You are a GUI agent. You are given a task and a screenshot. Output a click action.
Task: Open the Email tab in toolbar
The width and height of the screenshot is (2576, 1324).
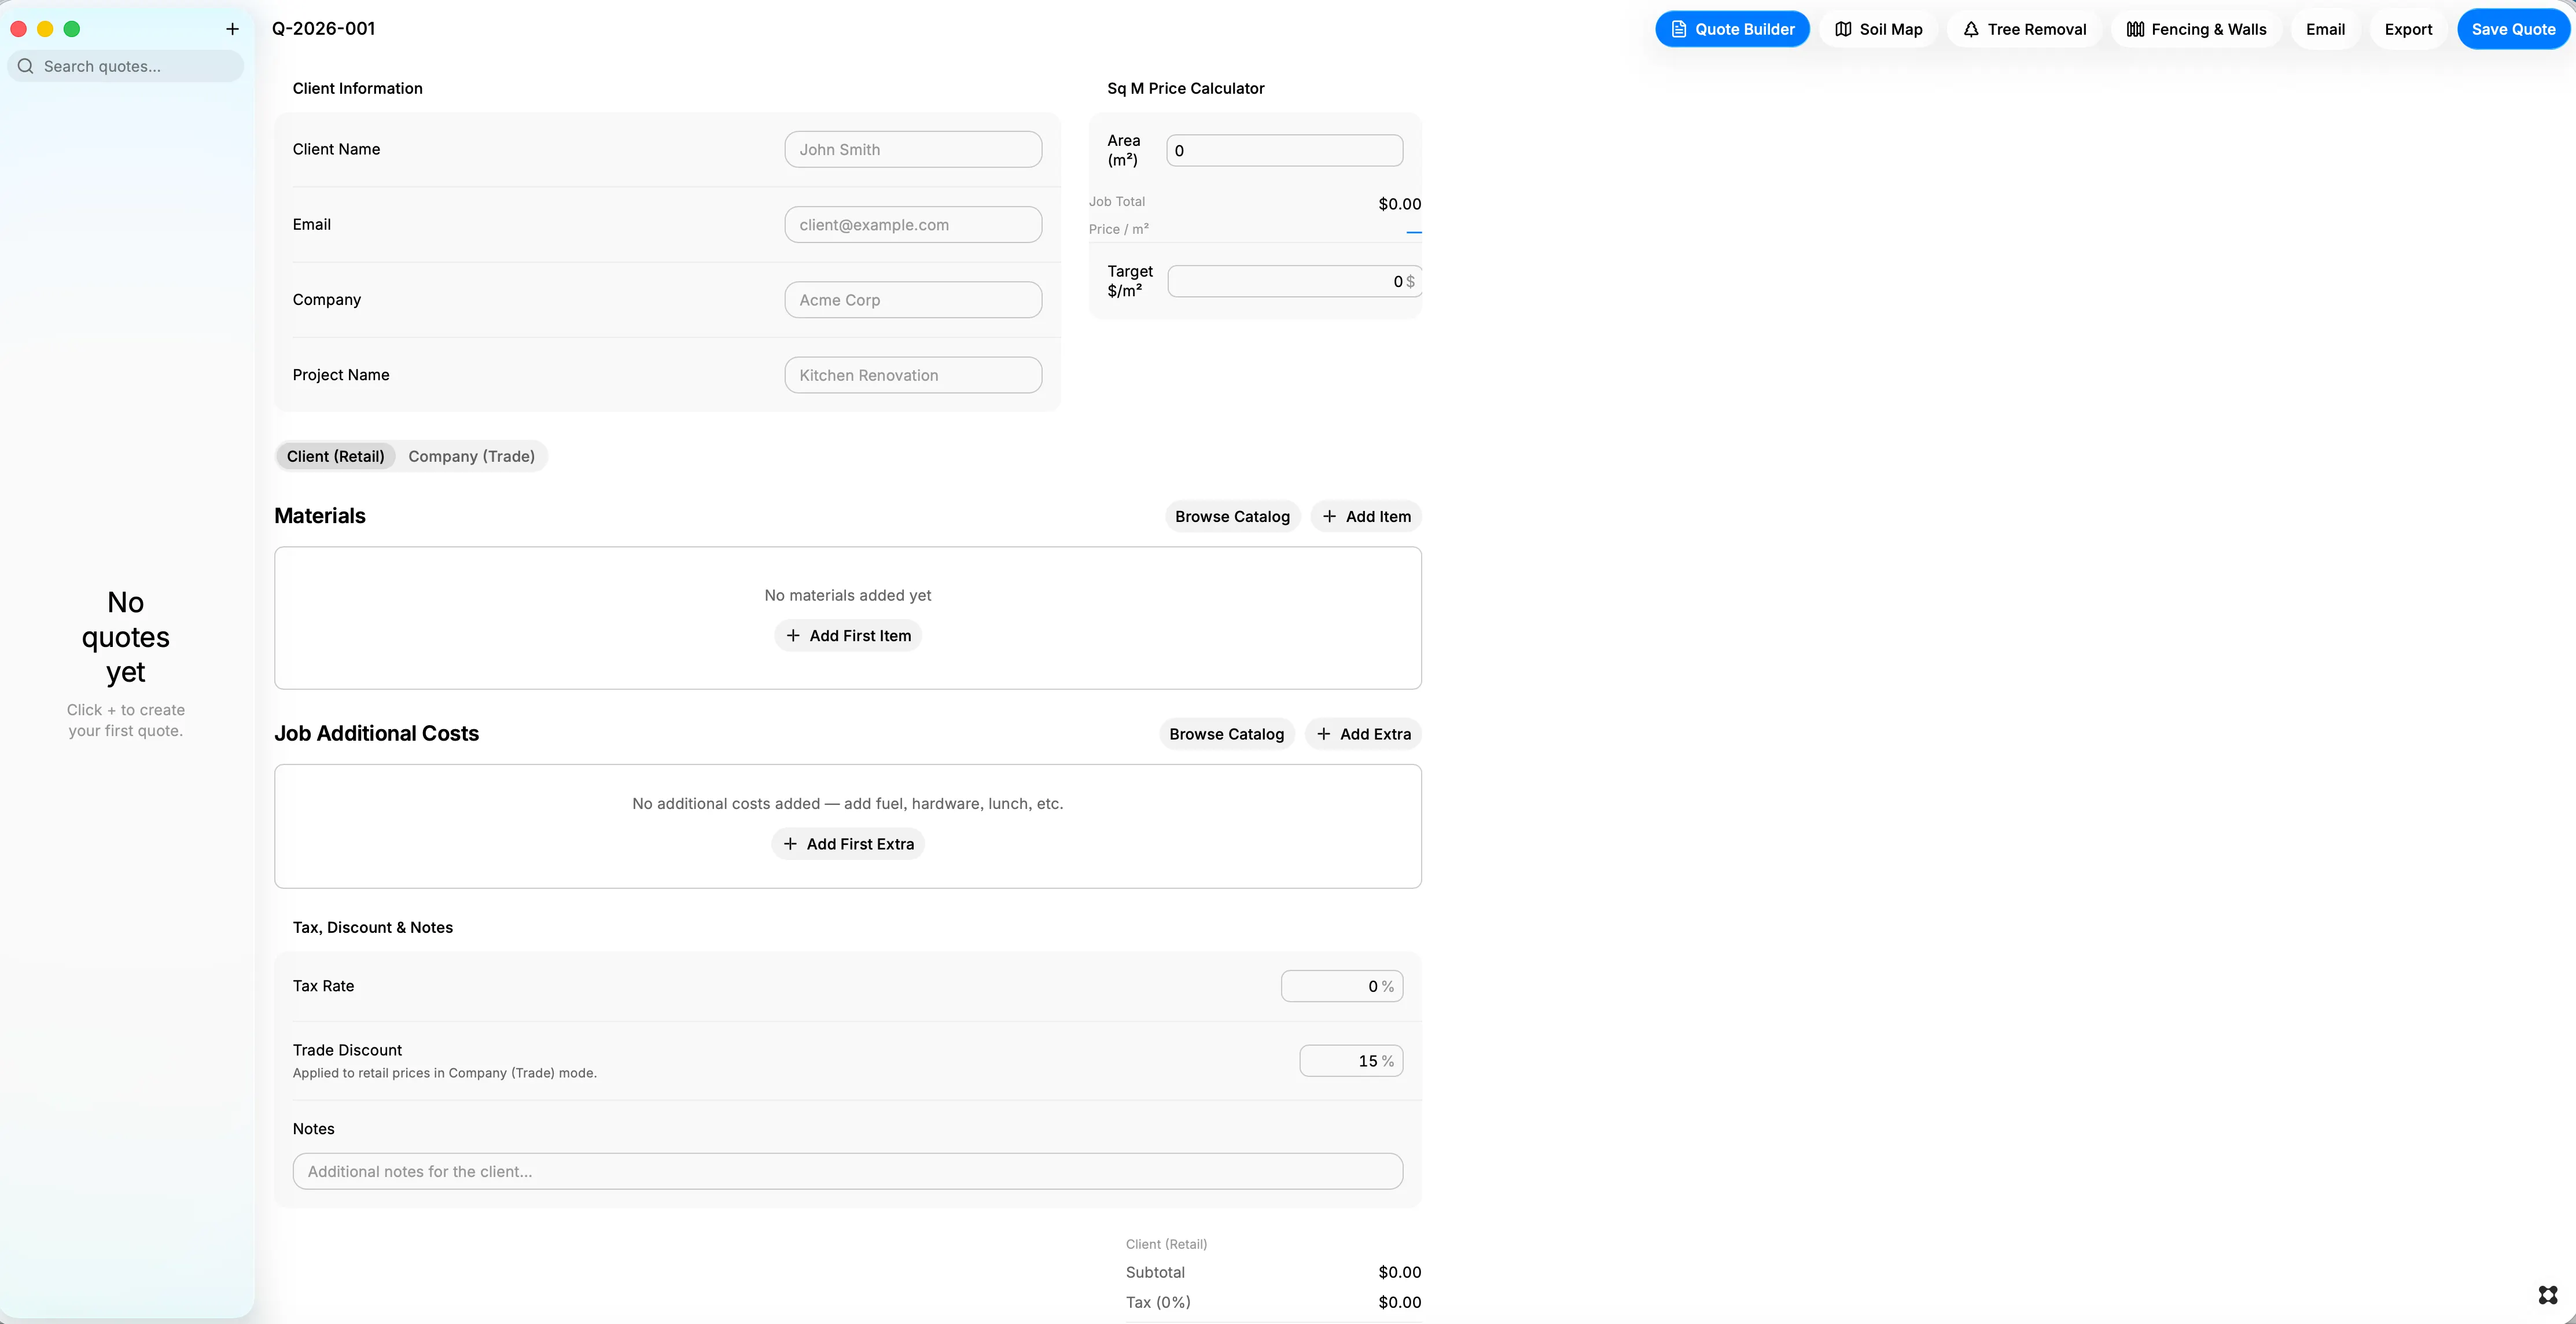click(x=2325, y=29)
